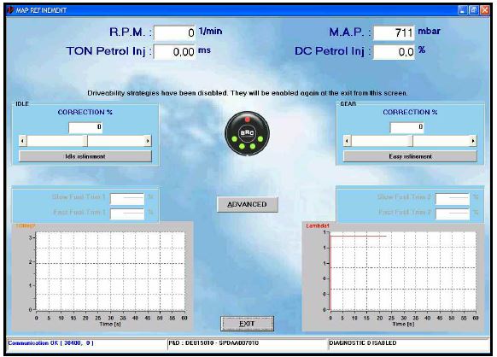Click the BRC changeover switch icon

(x=248, y=133)
